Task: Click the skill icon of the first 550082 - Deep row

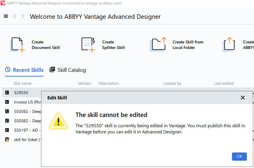Action: click(x=7, y=111)
